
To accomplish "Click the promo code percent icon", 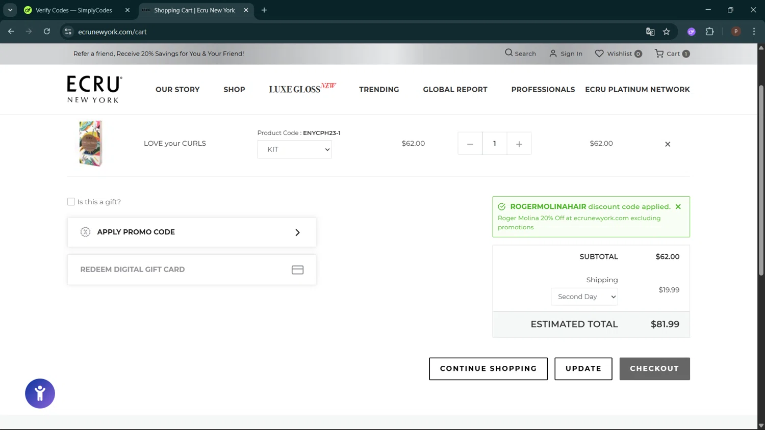I will coord(85,232).
